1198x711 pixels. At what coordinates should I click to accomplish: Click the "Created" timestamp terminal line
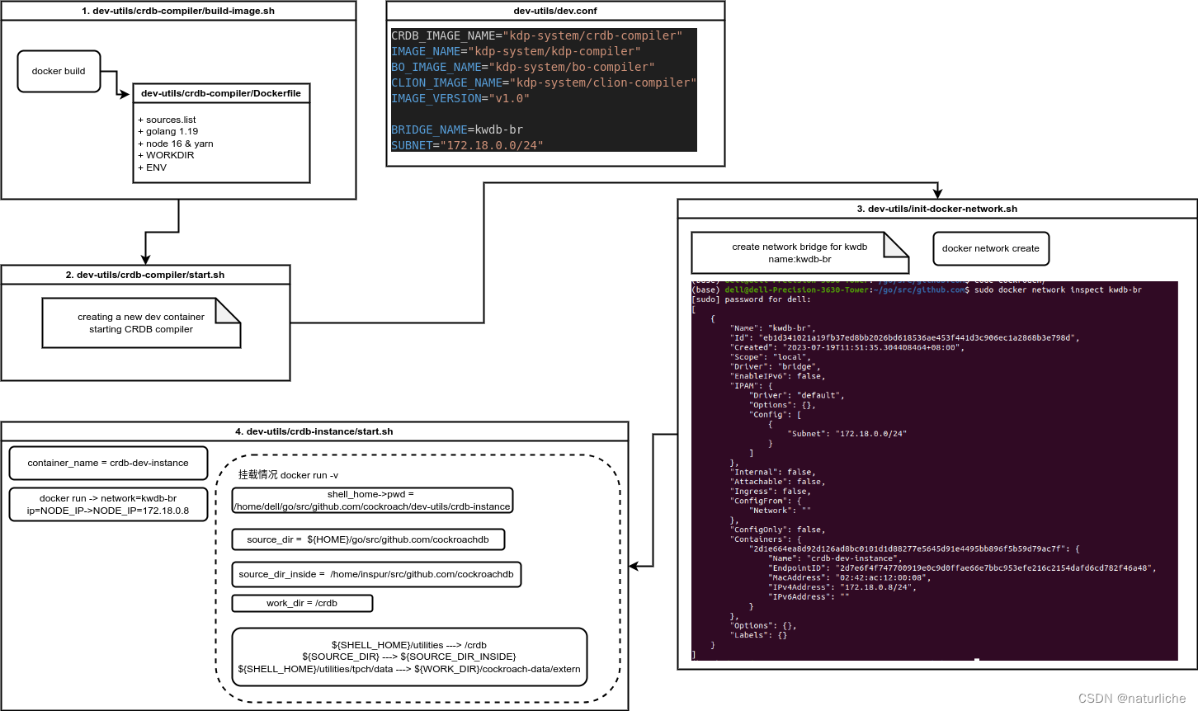point(847,347)
